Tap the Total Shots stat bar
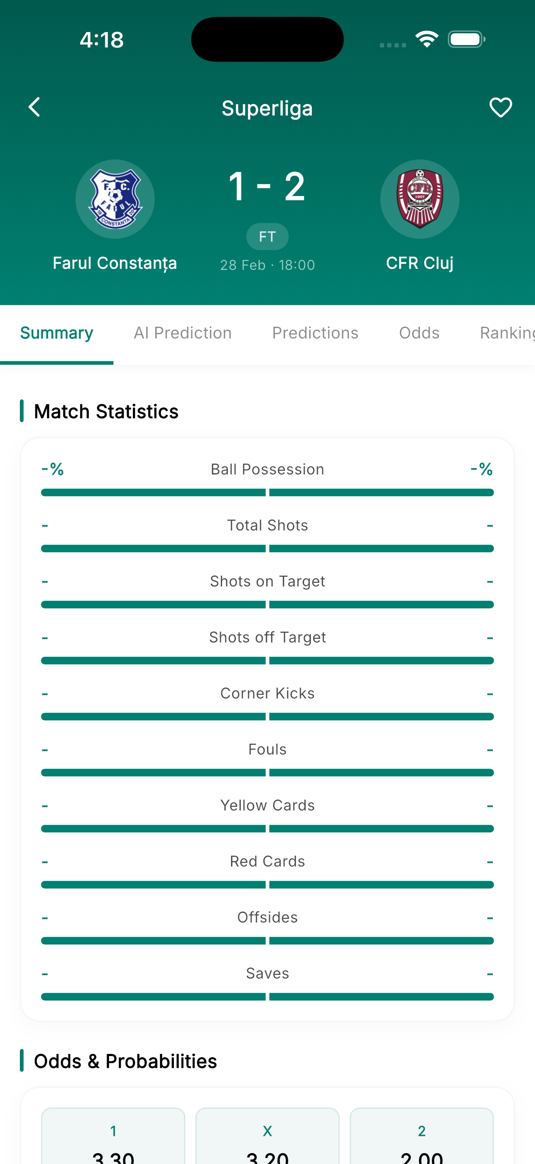 [x=267, y=549]
